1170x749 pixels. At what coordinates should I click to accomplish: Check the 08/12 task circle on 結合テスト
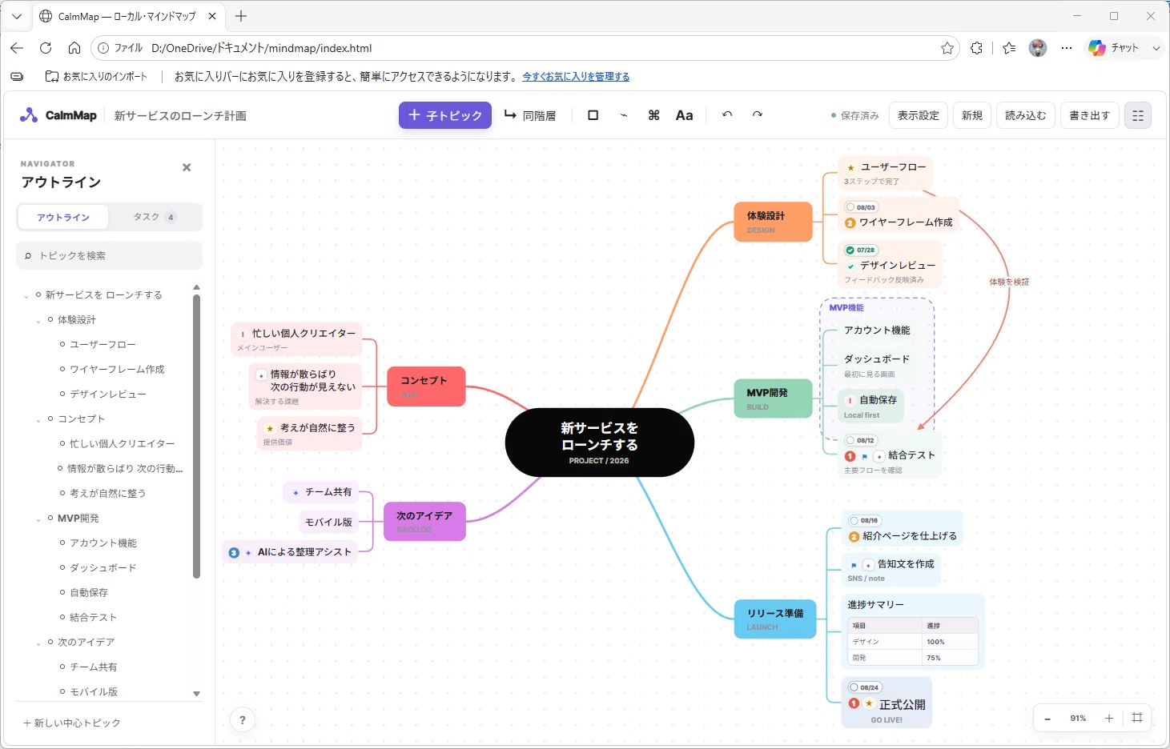tap(850, 440)
